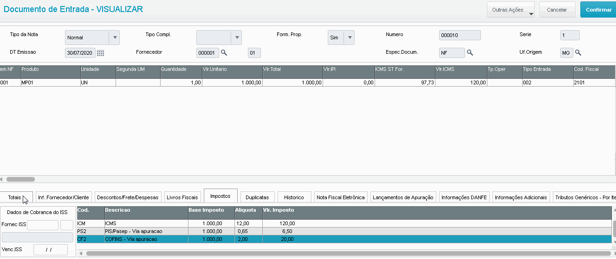This screenshot has width=616, height=259.
Task: Open the DT Emissao calendar picker icon
Action: 100,53
